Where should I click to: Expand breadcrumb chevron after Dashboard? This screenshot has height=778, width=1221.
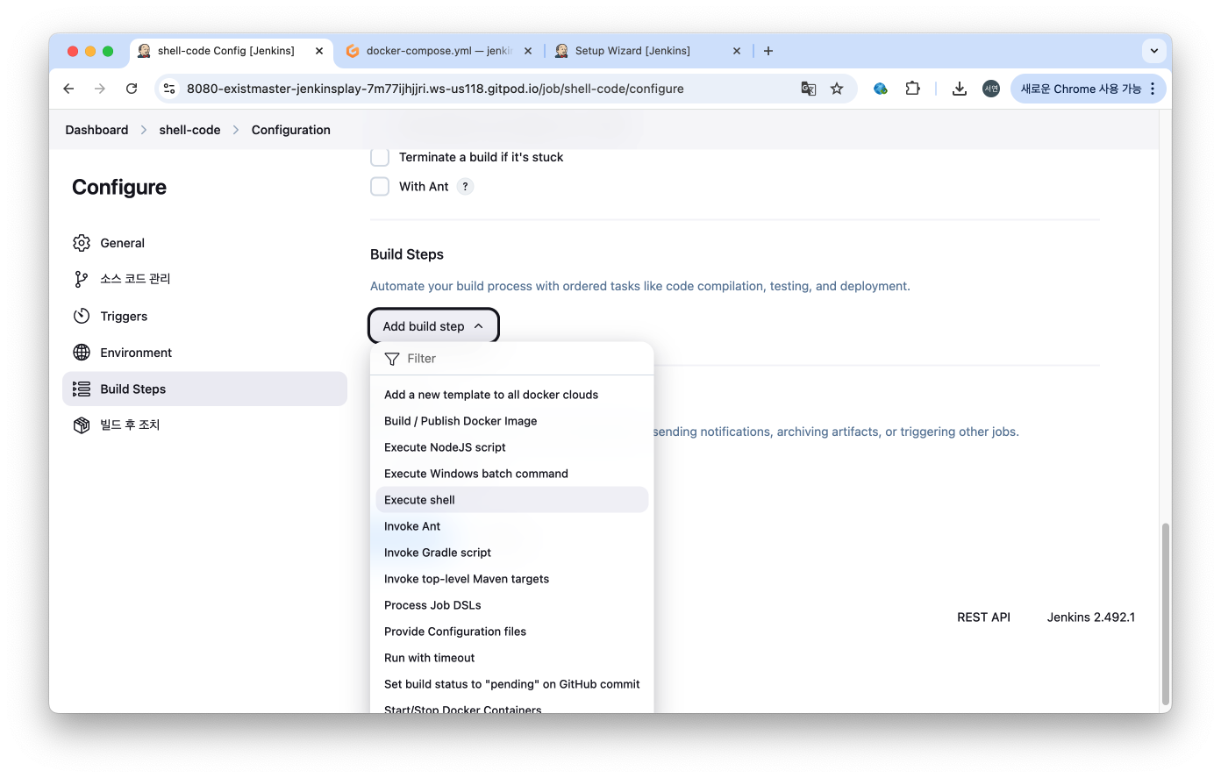pyautogui.click(x=144, y=130)
